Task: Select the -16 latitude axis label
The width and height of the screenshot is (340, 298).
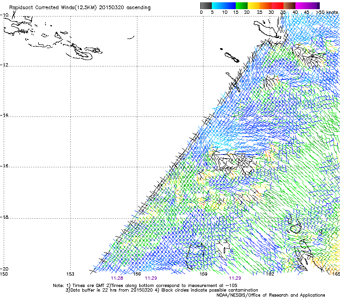Action: click(4, 166)
